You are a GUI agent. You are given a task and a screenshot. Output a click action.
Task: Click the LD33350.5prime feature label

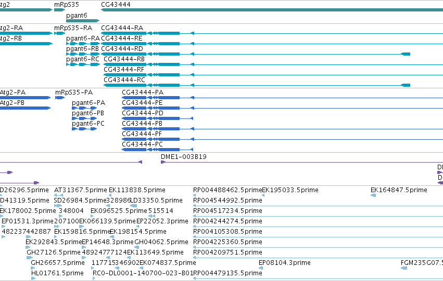coord(157,200)
